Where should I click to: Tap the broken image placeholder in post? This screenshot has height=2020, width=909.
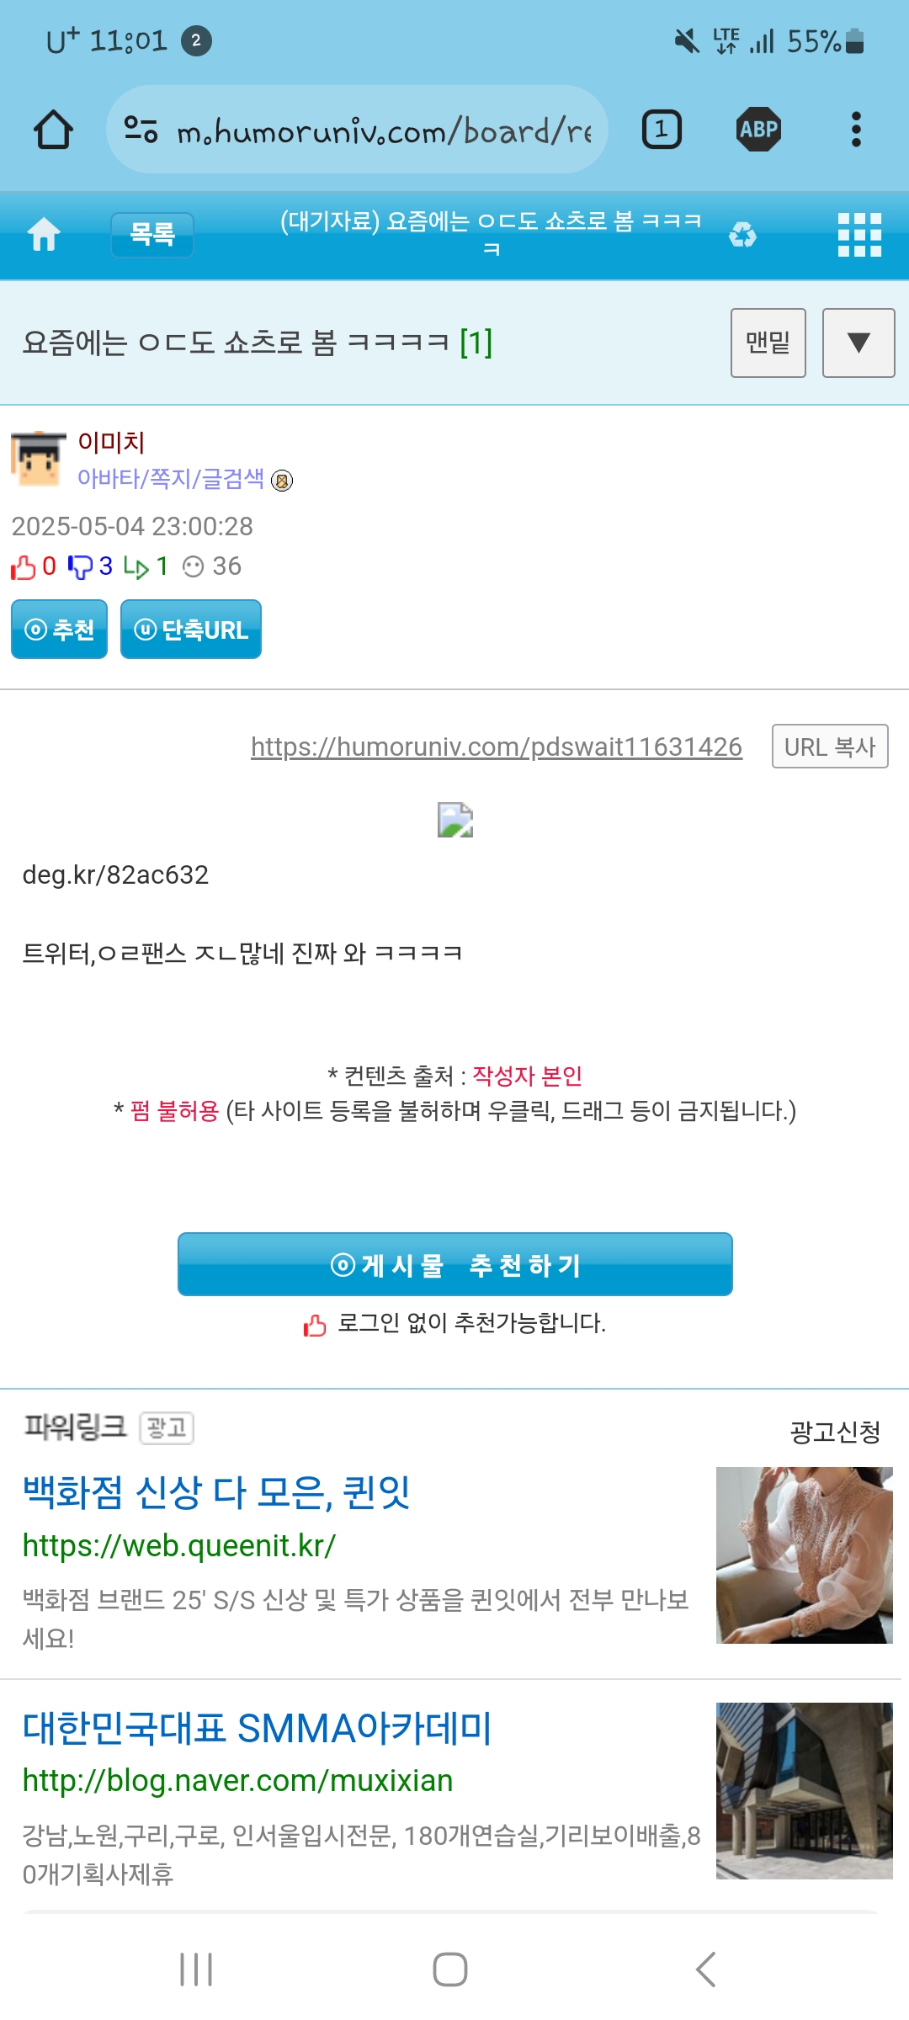click(455, 820)
